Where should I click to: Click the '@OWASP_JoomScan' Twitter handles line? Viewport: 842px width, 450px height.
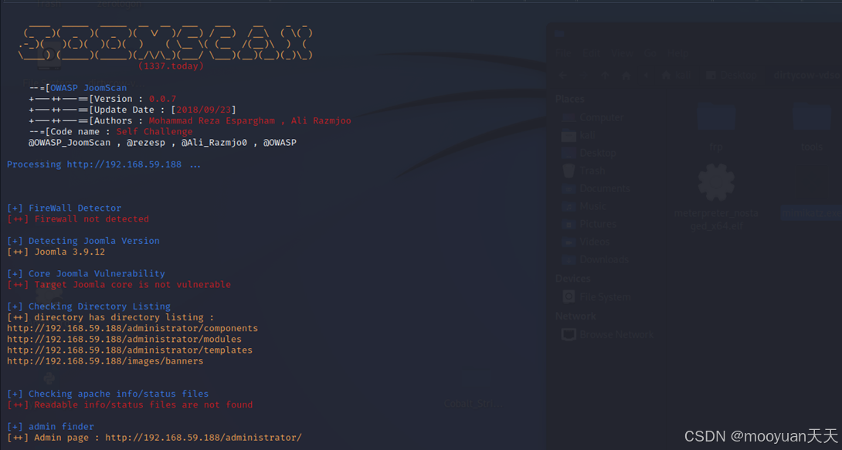162,143
